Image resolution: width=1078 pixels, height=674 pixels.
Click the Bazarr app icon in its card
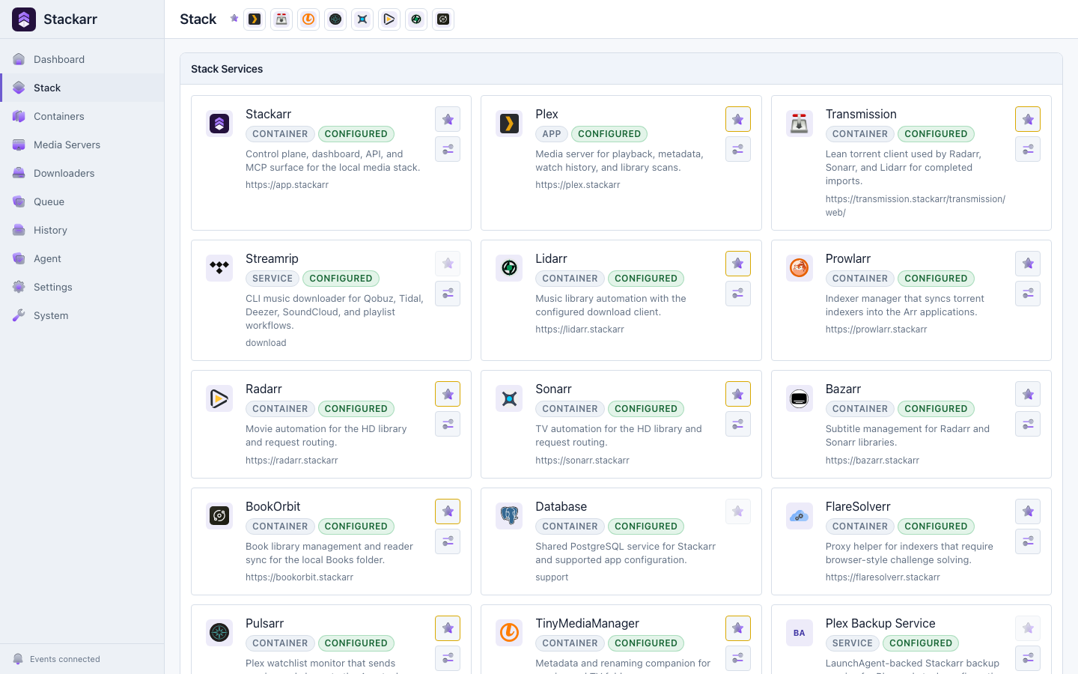pyautogui.click(x=800, y=398)
